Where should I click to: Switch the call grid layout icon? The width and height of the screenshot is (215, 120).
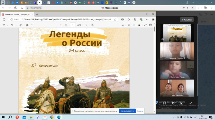coord(164,103)
